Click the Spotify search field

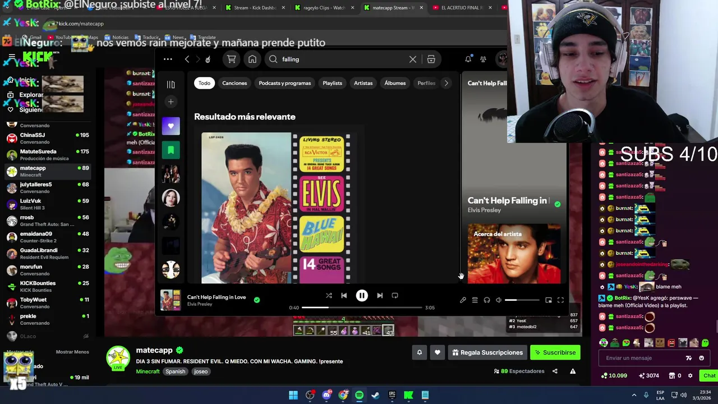[342, 59]
